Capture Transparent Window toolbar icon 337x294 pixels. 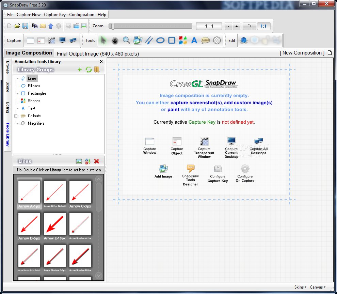pyautogui.click(x=52, y=41)
